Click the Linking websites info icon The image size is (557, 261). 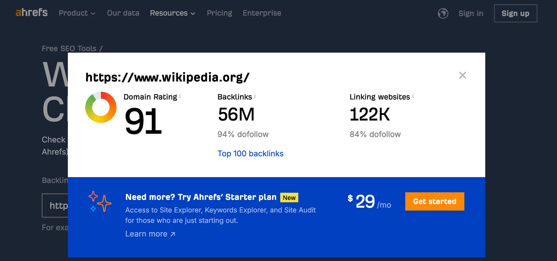pos(413,95)
